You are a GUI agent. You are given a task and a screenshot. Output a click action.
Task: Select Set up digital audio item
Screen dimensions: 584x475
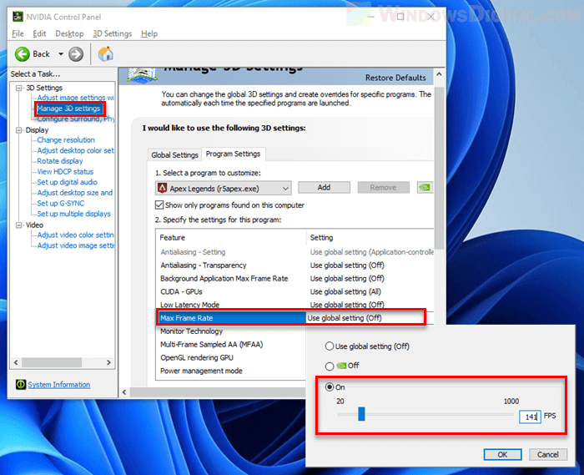click(x=67, y=182)
